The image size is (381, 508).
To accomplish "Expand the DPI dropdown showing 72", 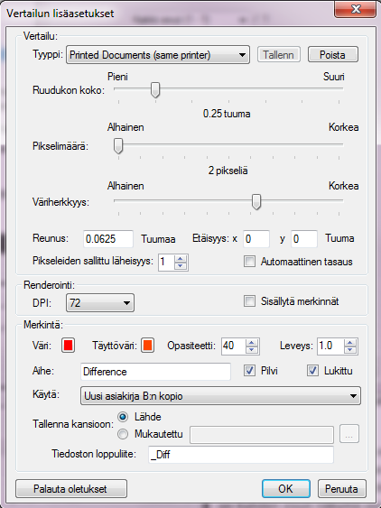I will click(x=100, y=303).
